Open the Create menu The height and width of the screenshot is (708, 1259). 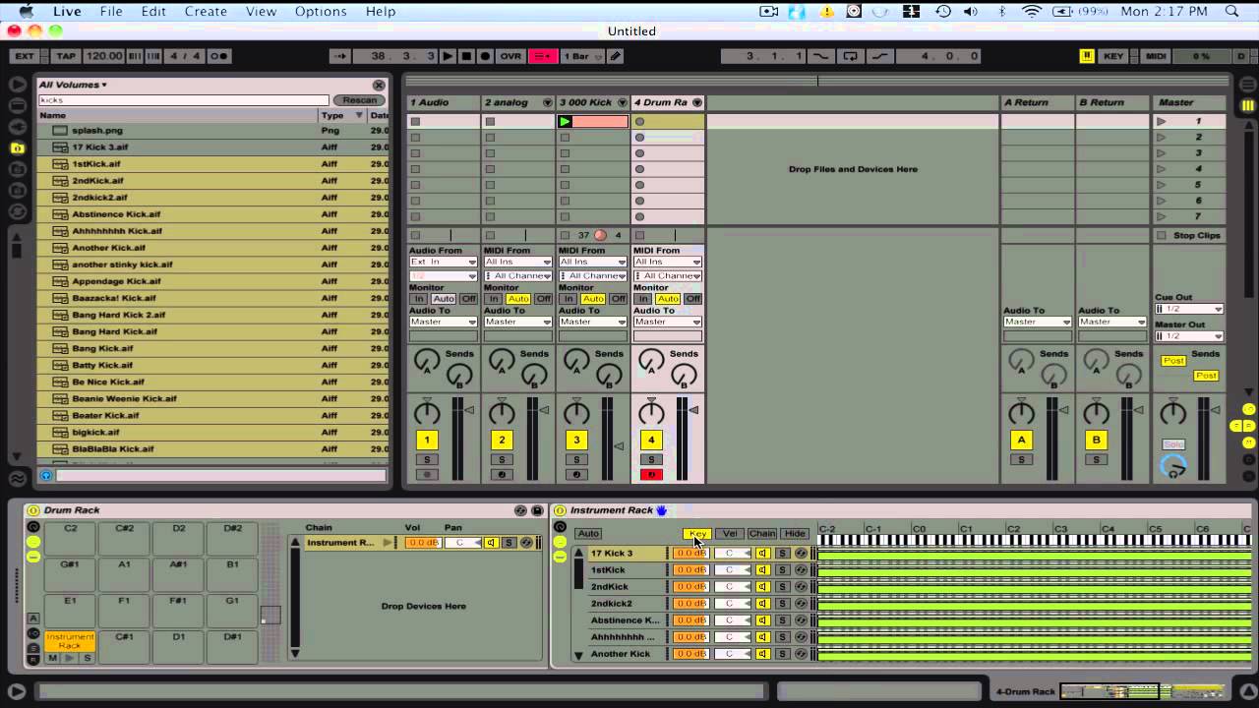[x=206, y=11]
